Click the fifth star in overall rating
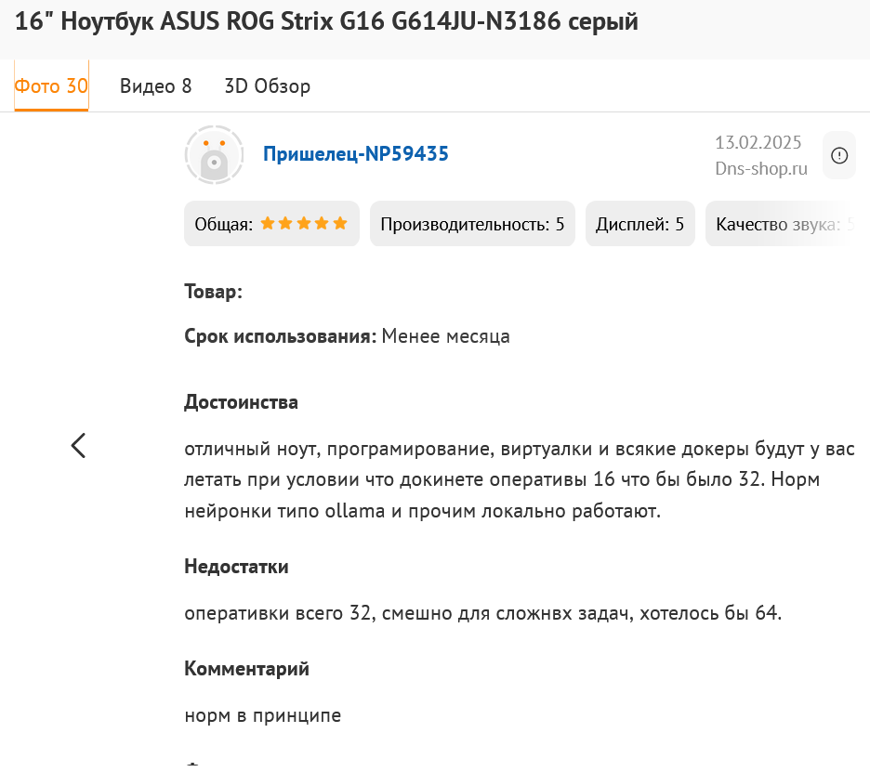The image size is (870, 772). [x=340, y=224]
